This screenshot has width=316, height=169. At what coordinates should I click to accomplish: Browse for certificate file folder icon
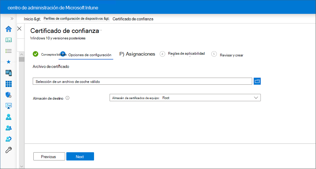coord(257,81)
